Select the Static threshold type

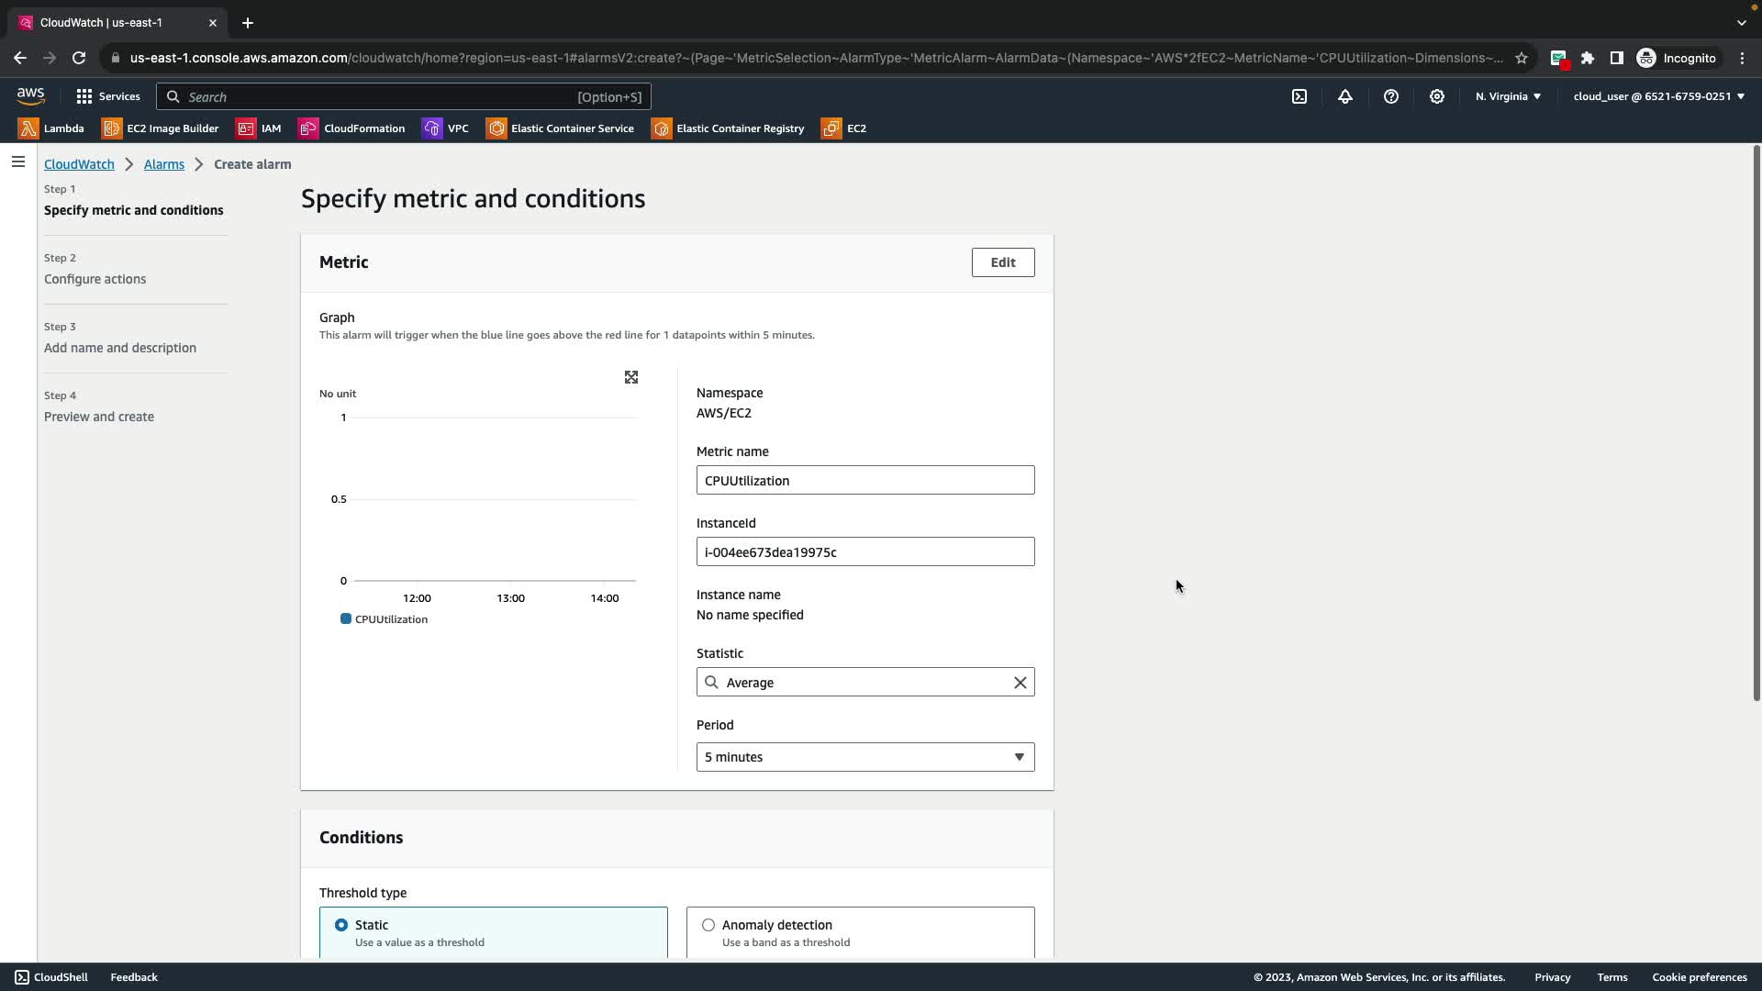tap(341, 925)
